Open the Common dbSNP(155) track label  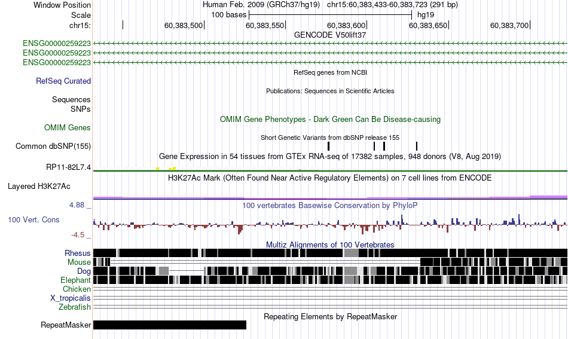(53, 146)
